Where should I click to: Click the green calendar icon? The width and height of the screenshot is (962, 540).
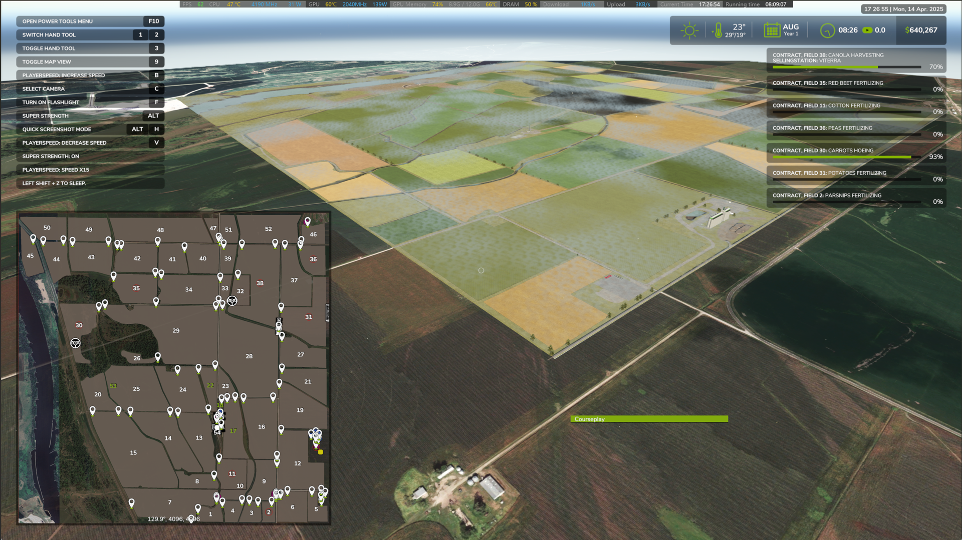pyautogui.click(x=772, y=30)
